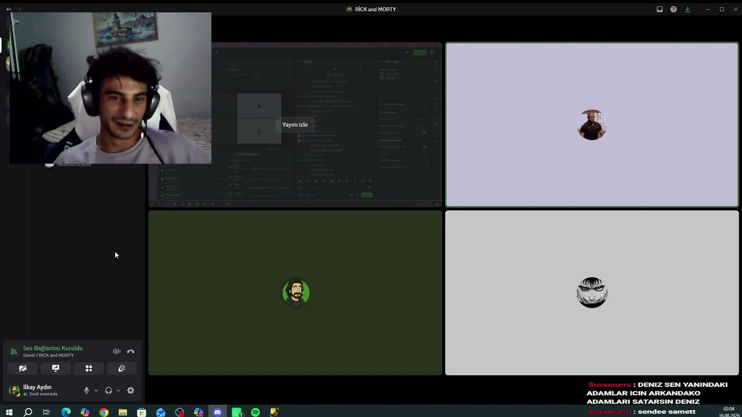Open the Activities launcher button
Viewport: 742px width, 417px height.
[89, 368]
